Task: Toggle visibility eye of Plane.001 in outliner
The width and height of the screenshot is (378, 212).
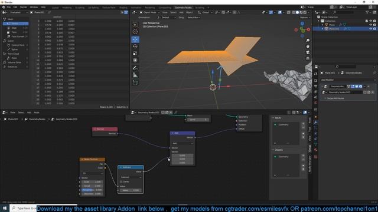Action: coord(370,29)
